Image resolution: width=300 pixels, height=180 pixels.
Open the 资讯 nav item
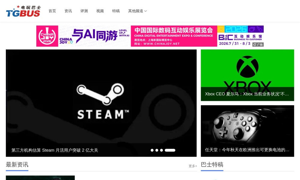68,11
